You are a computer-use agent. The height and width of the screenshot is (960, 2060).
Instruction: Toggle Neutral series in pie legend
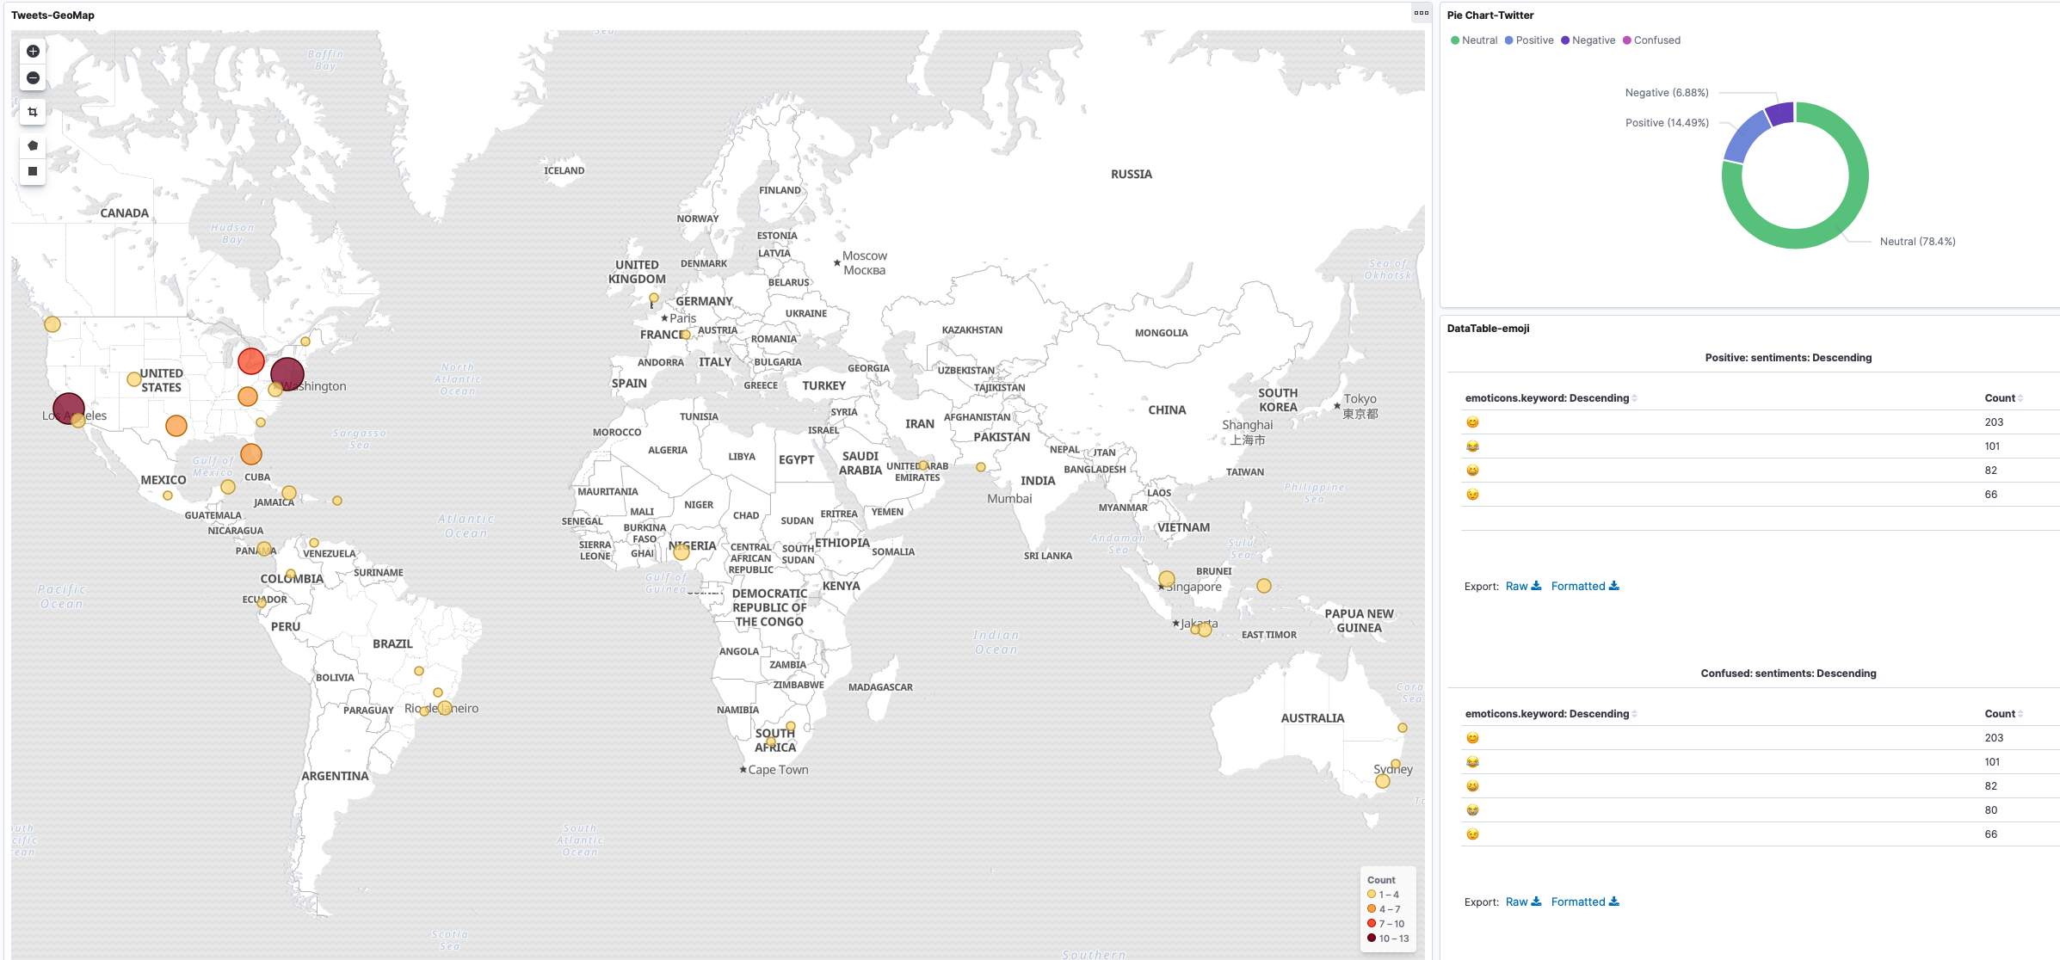pyautogui.click(x=1478, y=40)
